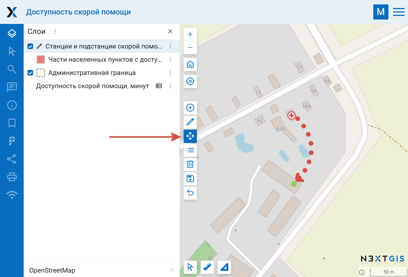Activate the measure distance ruler tool

pos(207,267)
